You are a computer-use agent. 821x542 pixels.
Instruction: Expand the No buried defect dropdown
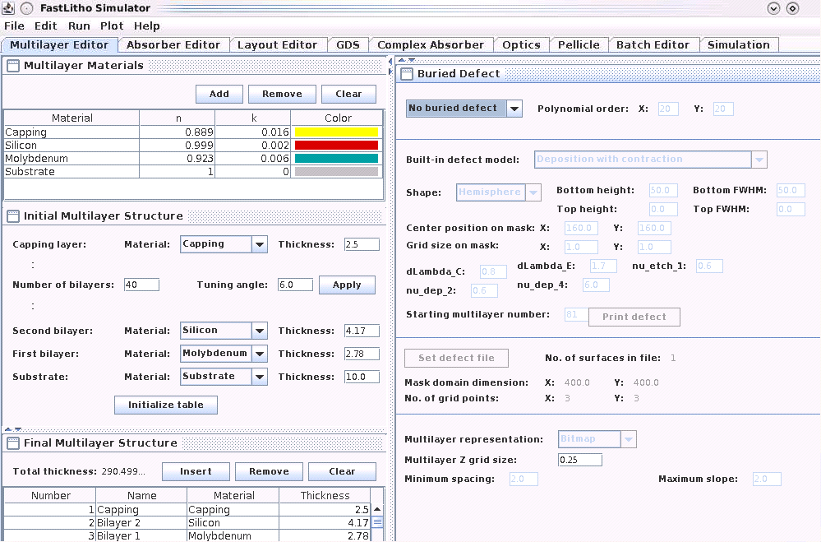pos(514,109)
